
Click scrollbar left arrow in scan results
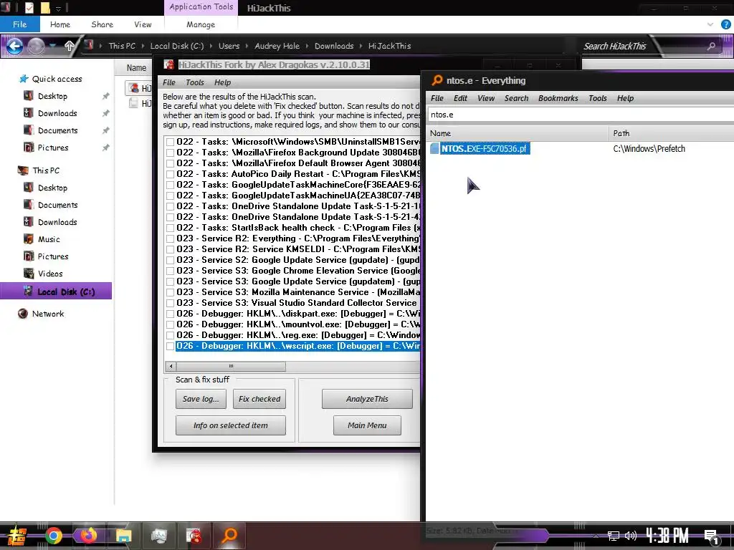pyautogui.click(x=171, y=366)
